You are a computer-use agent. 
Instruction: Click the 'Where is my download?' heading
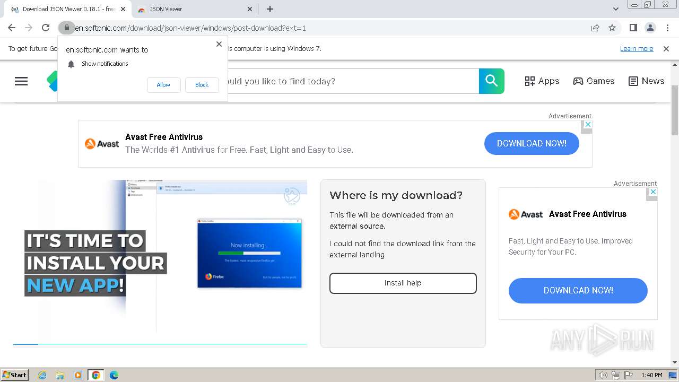pos(396,195)
